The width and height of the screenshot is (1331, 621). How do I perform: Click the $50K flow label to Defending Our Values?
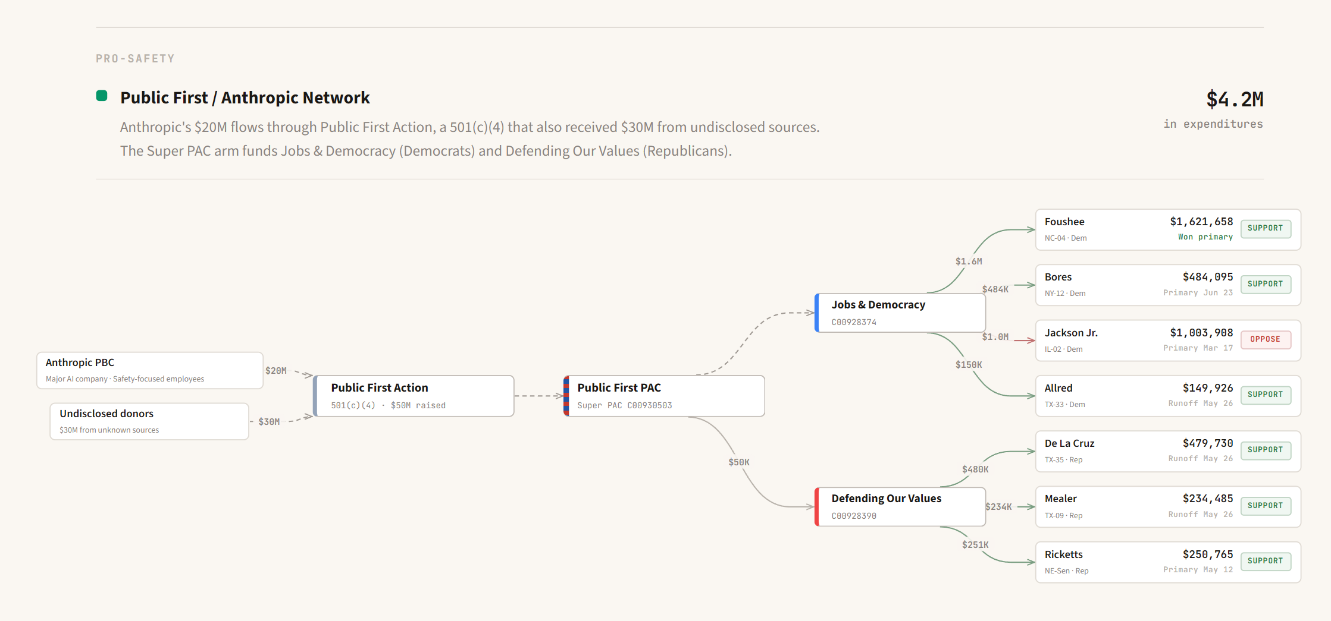tap(738, 462)
